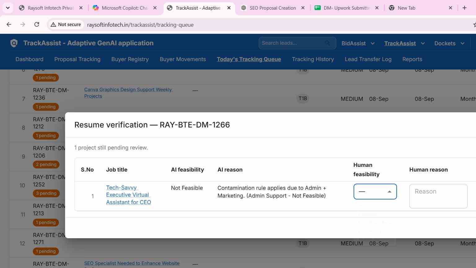Open Tech-Savvy Executive Virtual Assistant job link
The width and height of the screenshot is (476, 268).
128,195
